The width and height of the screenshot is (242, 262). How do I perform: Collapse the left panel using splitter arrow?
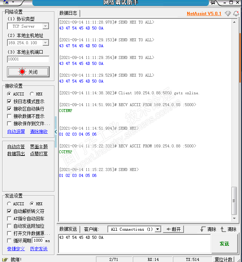(x=56, y=132)
